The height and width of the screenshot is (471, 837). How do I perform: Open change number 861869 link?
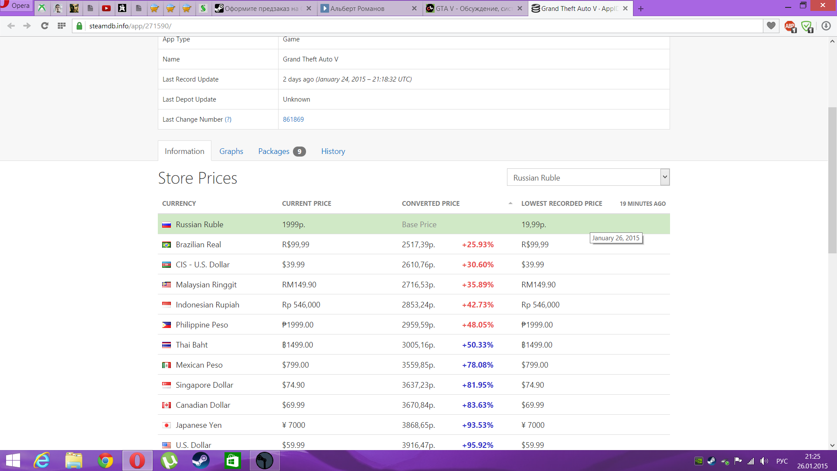(293, 119)
